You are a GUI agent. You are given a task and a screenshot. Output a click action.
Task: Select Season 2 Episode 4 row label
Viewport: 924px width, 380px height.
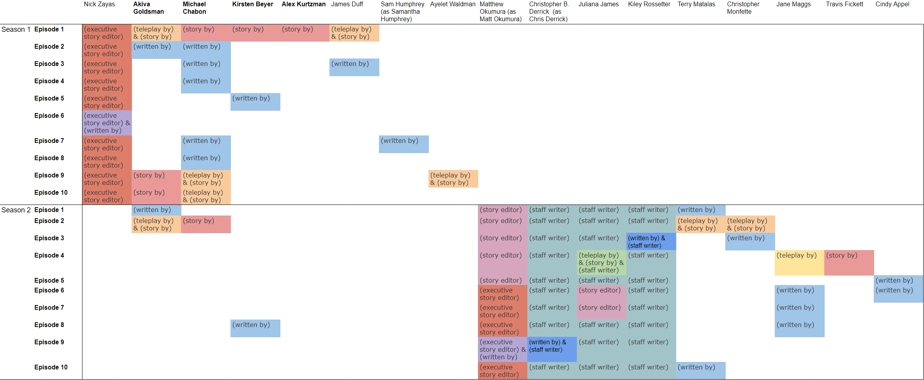coord(49,256)
